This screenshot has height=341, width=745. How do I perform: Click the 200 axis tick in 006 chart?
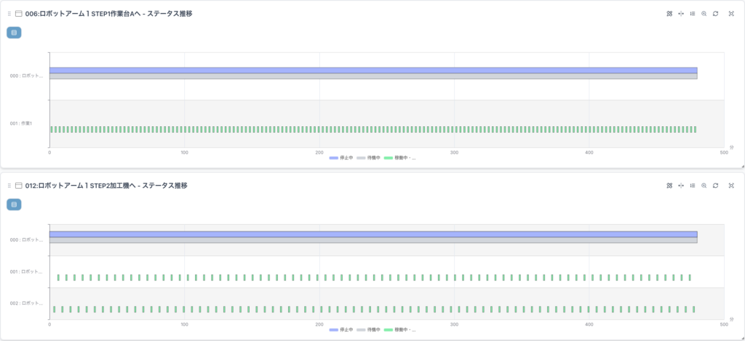pyautogui.click(x=319, y=152)
